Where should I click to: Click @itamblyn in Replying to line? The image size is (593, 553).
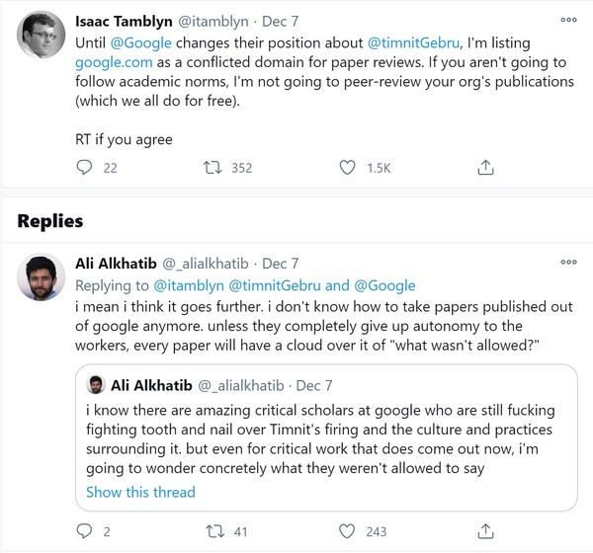[x=190, y=285]
